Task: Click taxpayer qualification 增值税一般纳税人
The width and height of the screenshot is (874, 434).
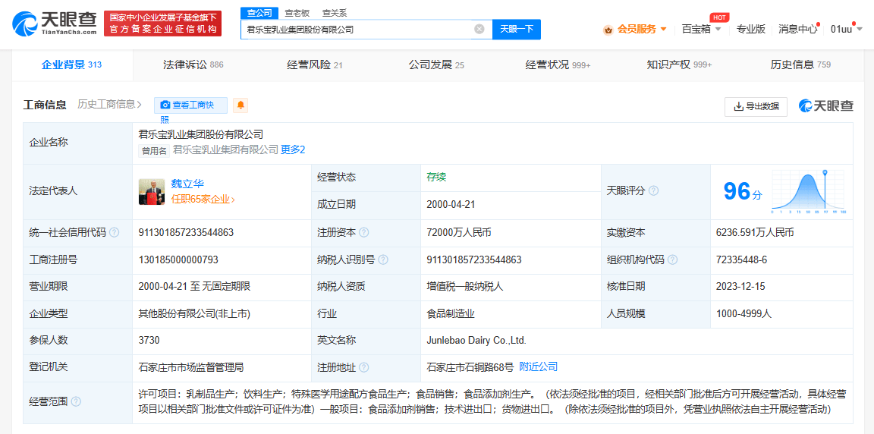Action: tap(465, 286)
